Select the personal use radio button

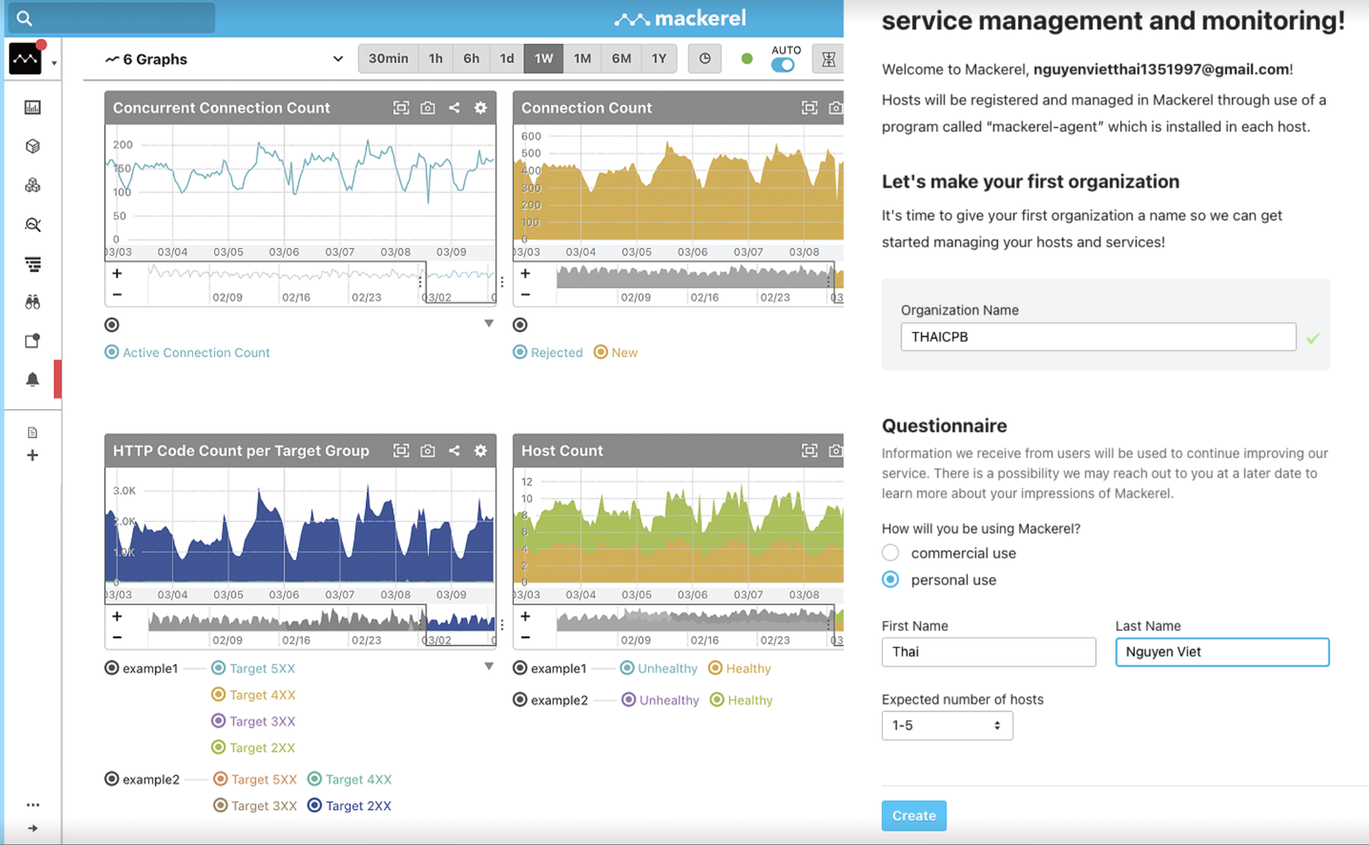890,579
